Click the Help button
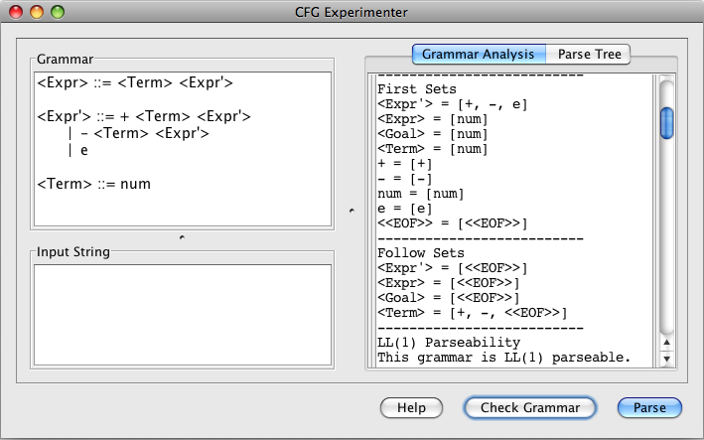Viewport: 704px width, 440px height. 411,407
